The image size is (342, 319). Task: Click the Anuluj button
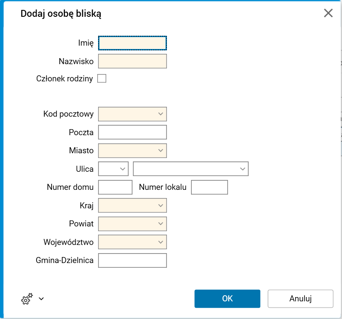click(300, 299)
